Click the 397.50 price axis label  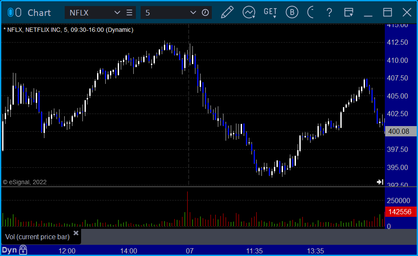[x=397, y=149]
